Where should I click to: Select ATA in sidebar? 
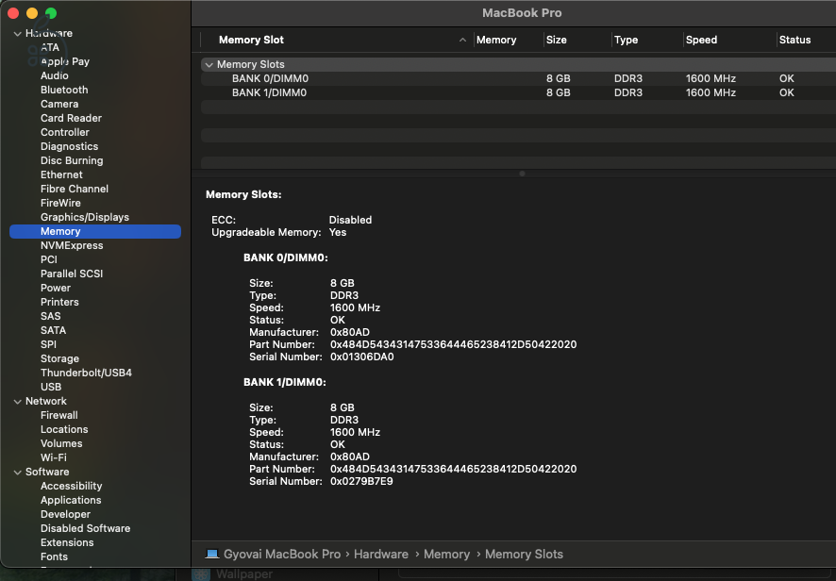50,47
